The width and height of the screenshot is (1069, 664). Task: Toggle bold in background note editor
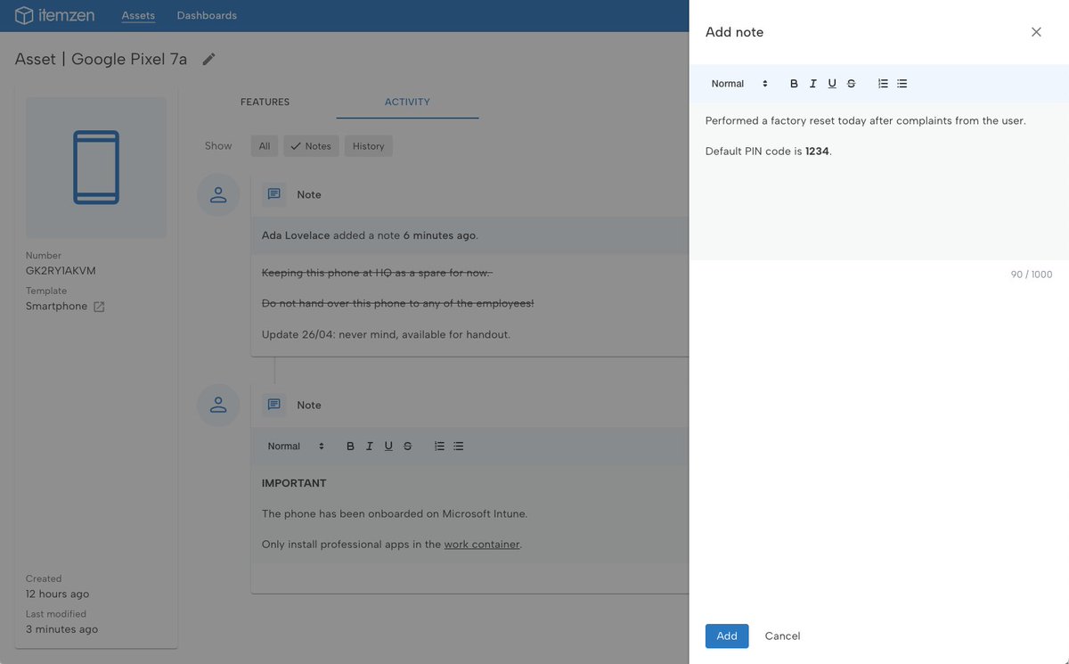pos(350,446)
